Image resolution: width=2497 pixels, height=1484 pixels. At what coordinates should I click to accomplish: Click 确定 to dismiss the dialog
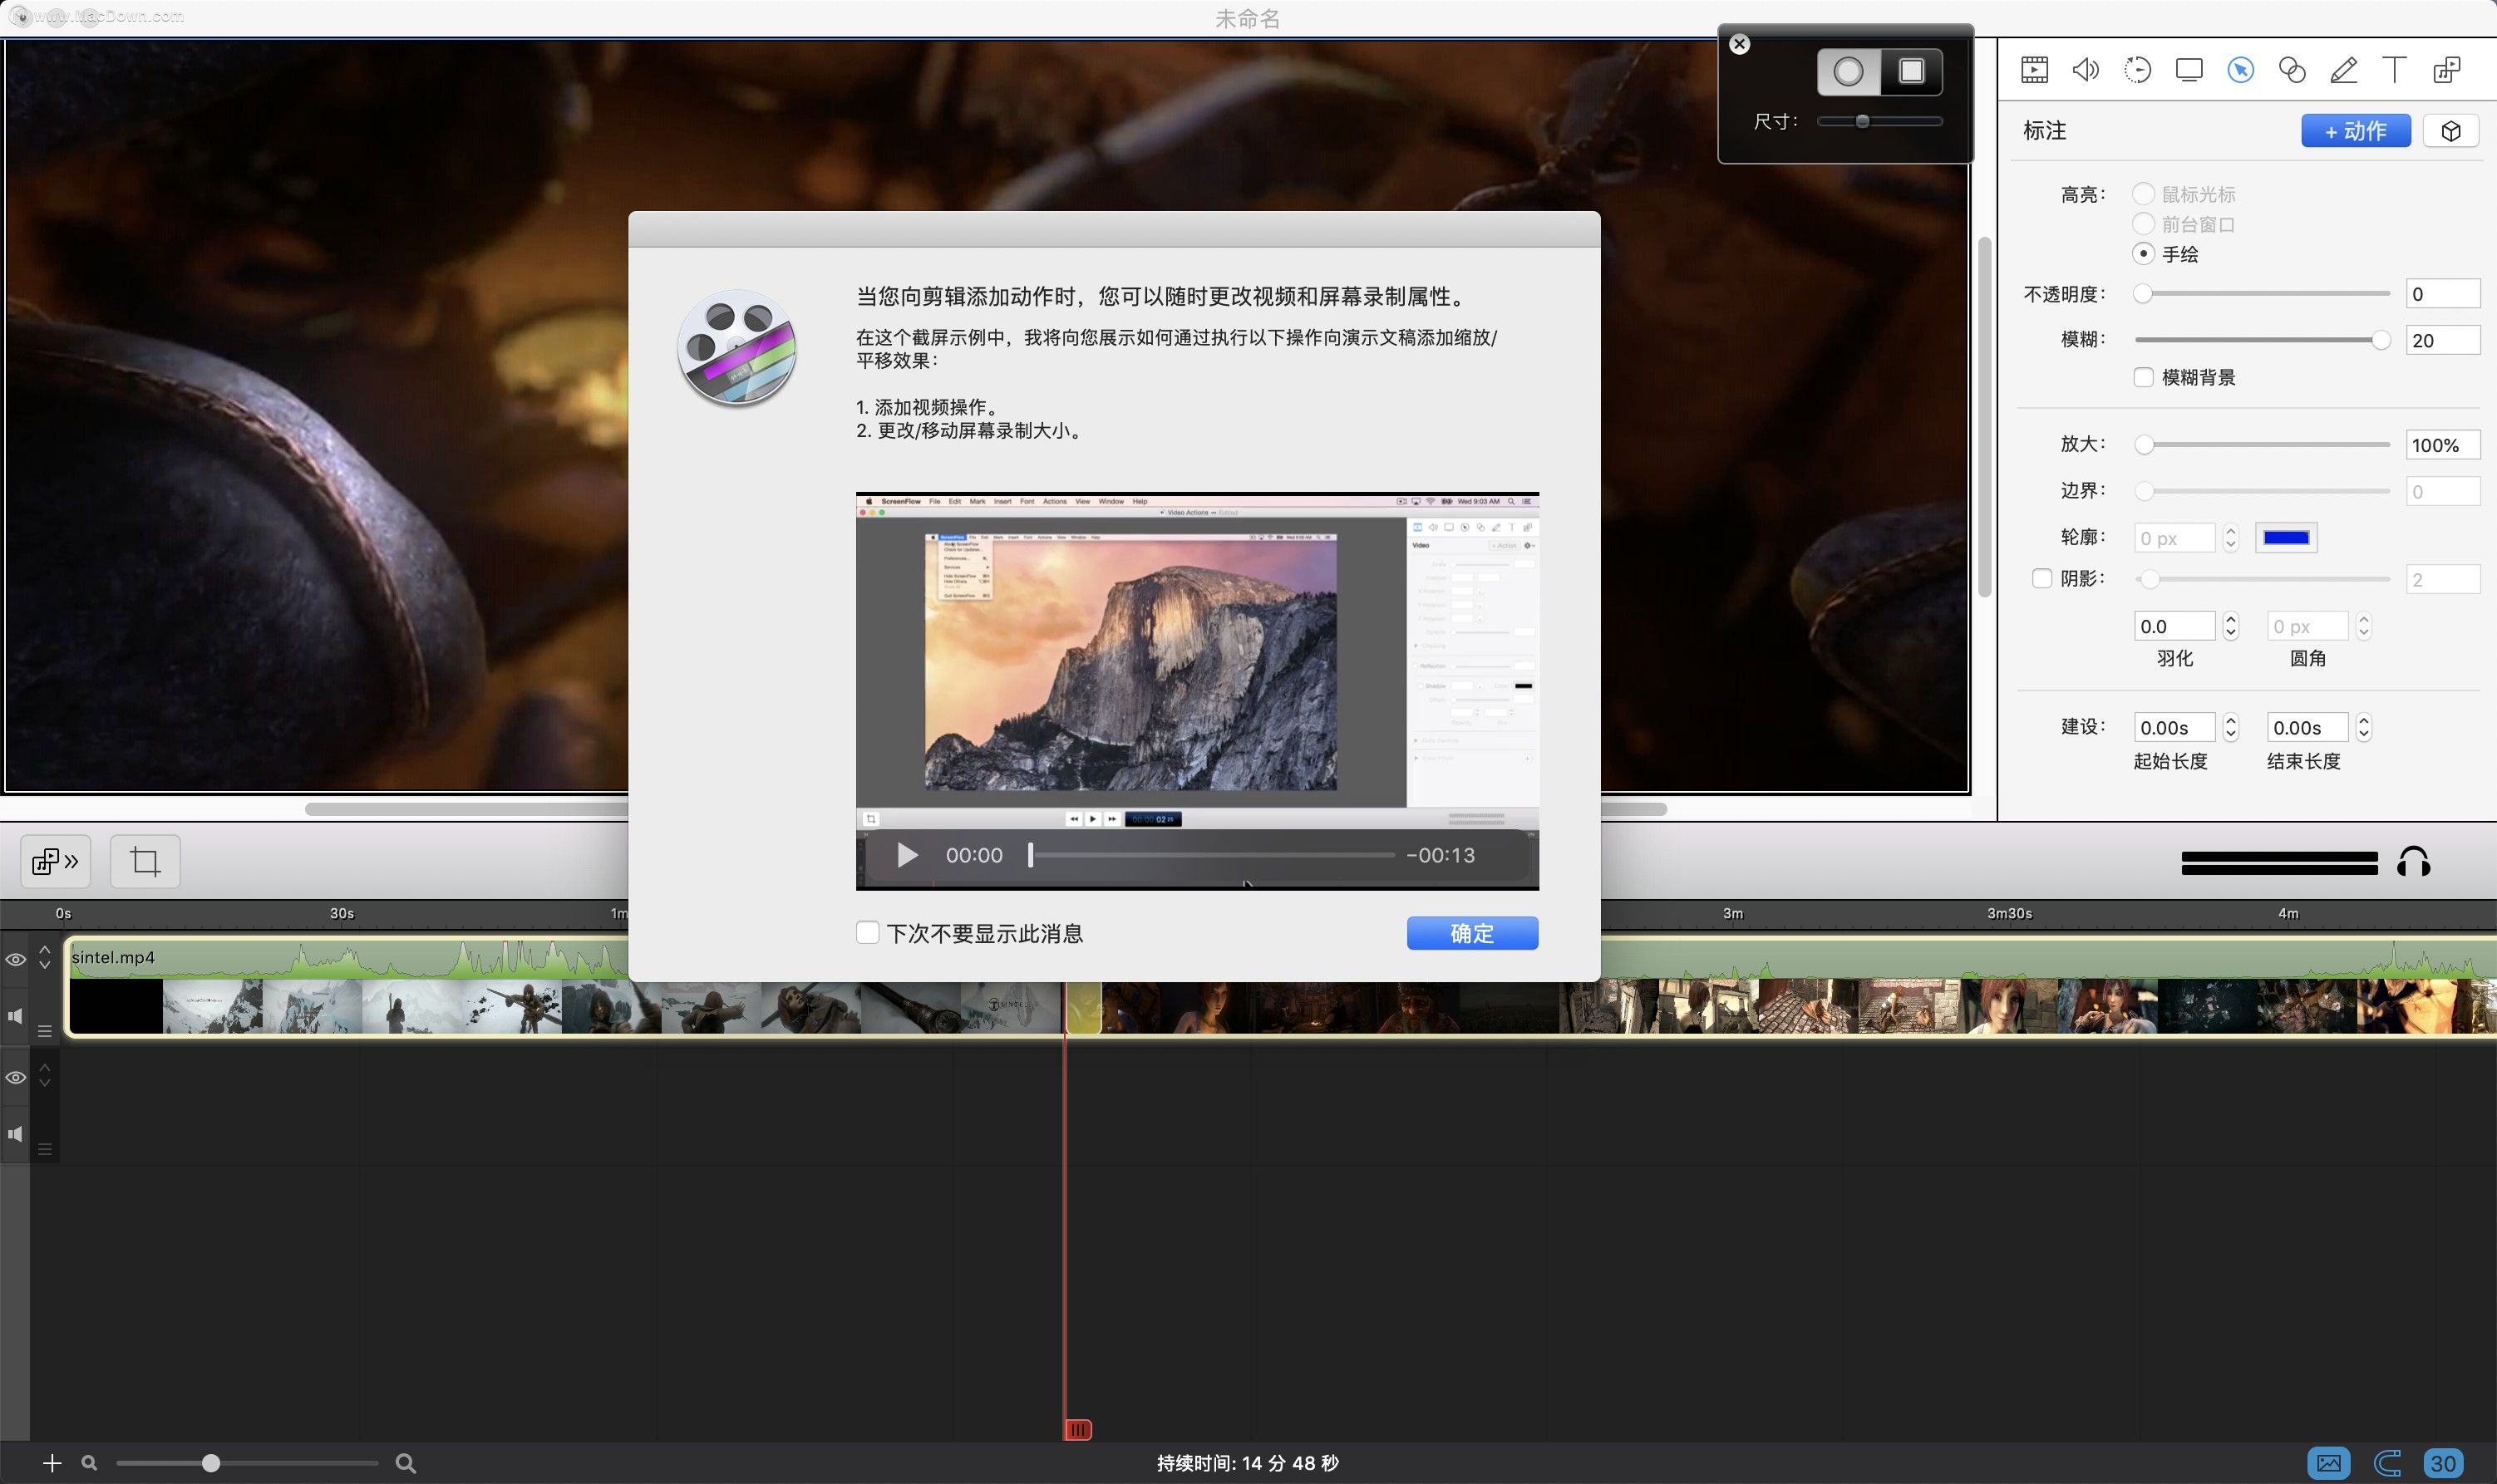click(1473, 933)
